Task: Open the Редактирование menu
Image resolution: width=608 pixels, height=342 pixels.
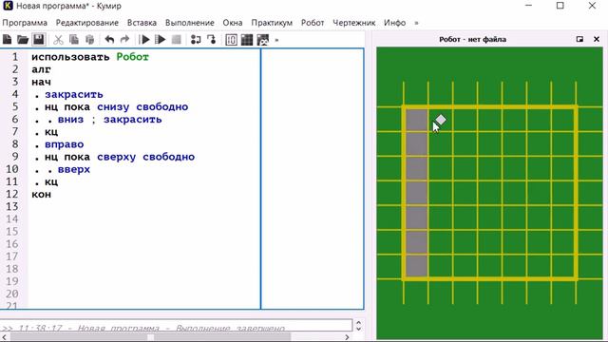Action: pos(87,23)
